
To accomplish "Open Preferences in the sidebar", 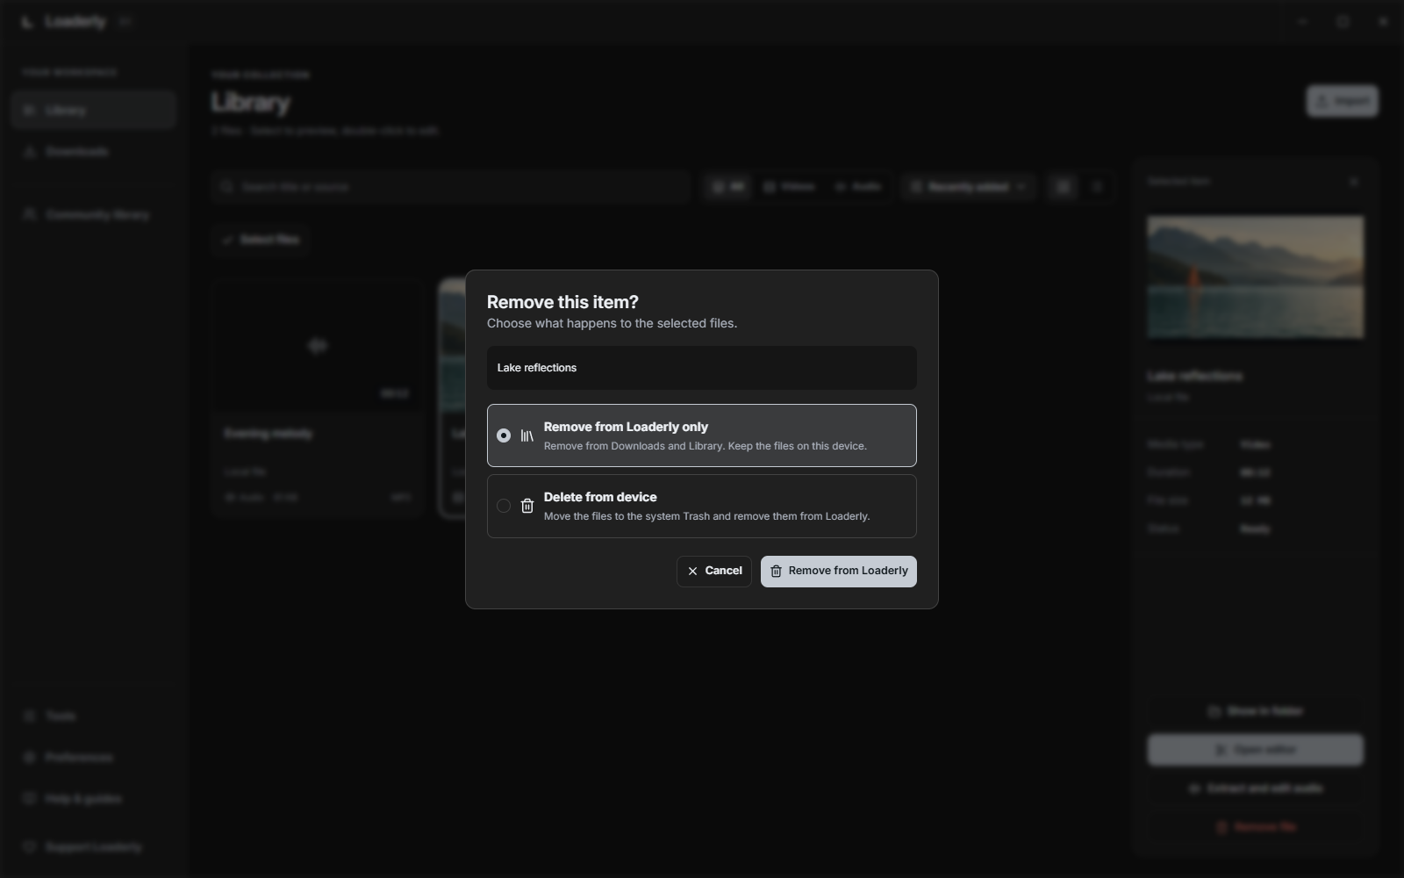I will tap(94, 758).
